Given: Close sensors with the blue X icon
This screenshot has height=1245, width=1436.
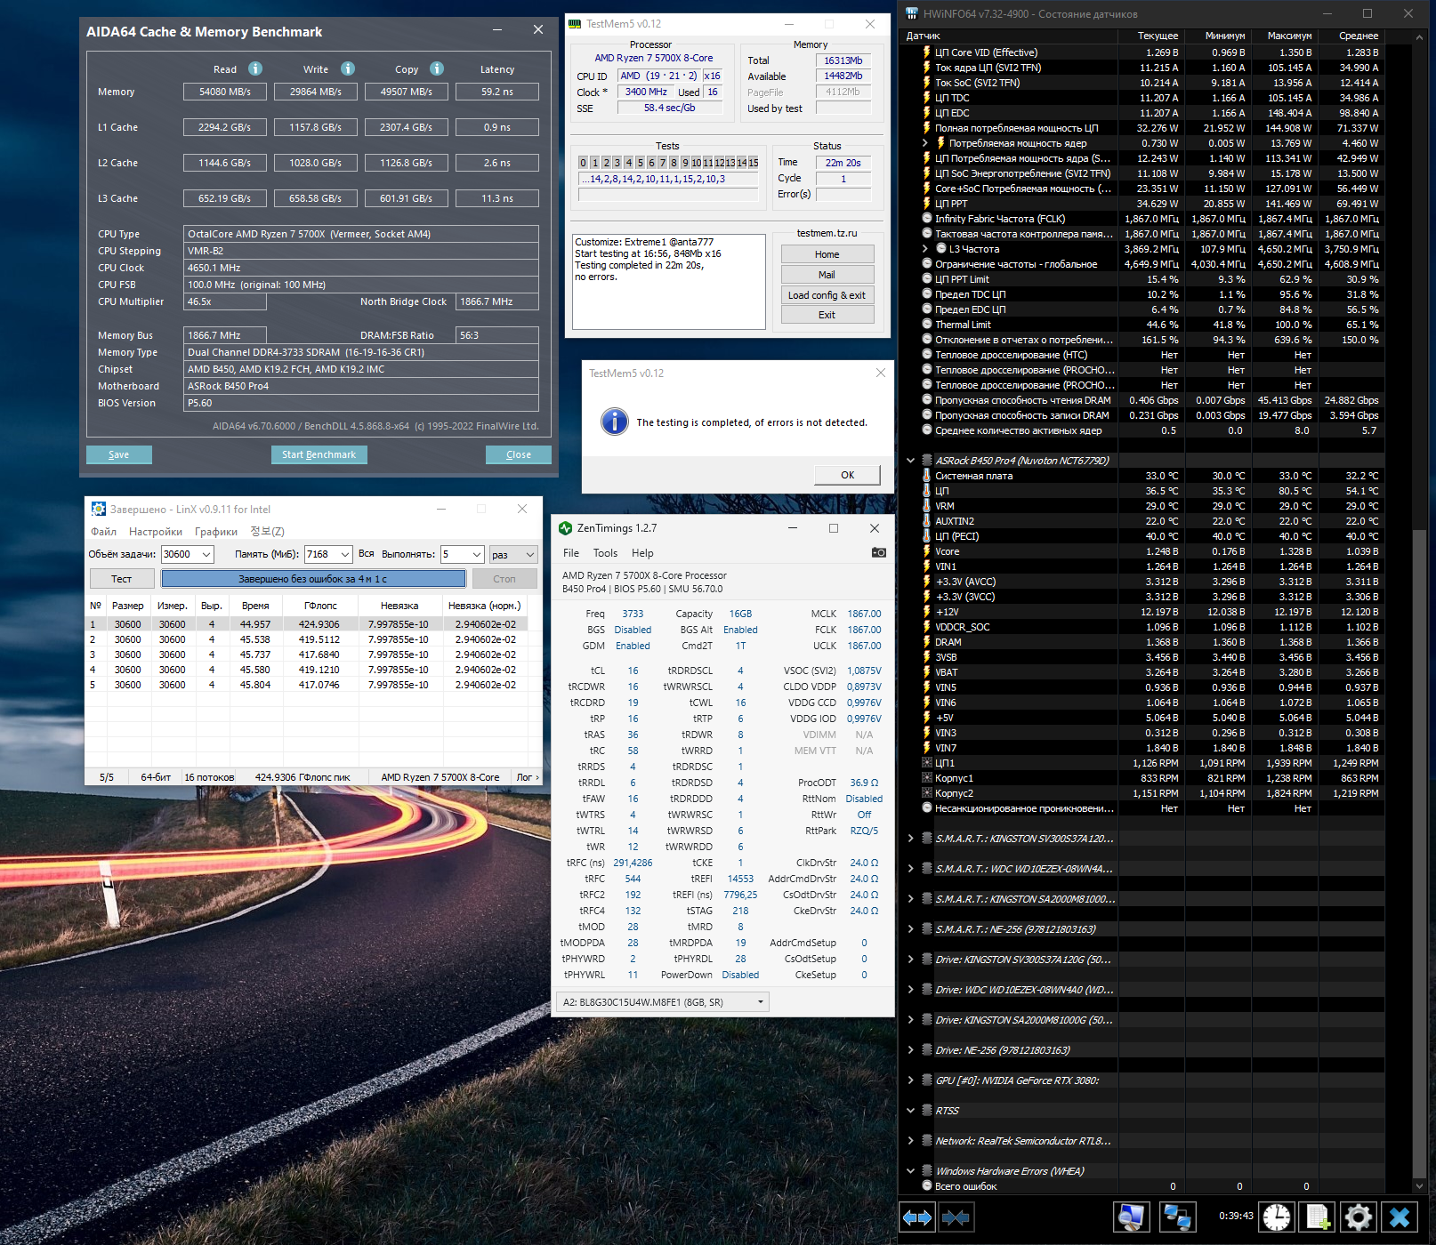Looking at the screenshot, I should pos(1400,1217).
